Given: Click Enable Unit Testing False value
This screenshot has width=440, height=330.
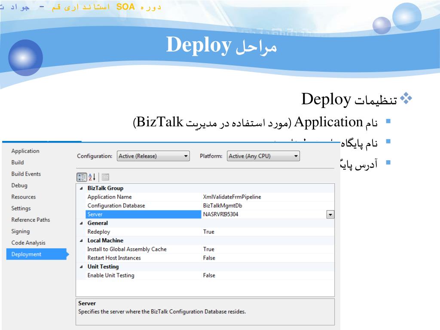Looking at the screenshot, I should click(x=209, y=275).
